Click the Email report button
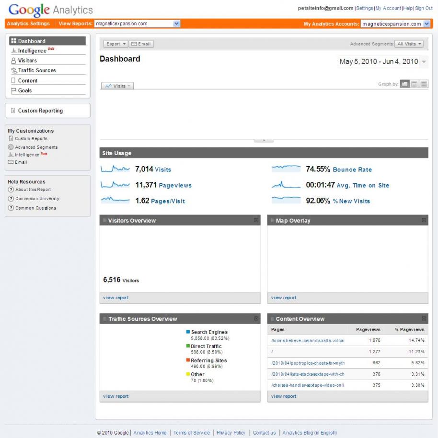Image resolution: width=438 pixels, height=438 pixels. click(141, 44)
